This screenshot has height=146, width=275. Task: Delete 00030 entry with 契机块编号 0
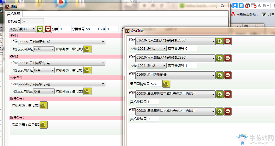click(x=228, y=112)
